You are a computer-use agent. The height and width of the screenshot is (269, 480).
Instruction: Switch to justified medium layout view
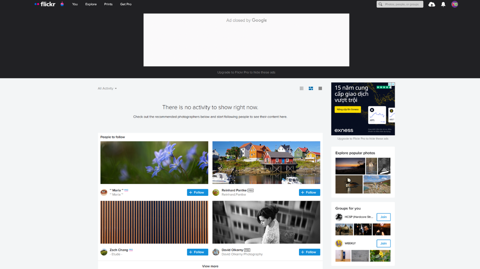coord(311,89)
